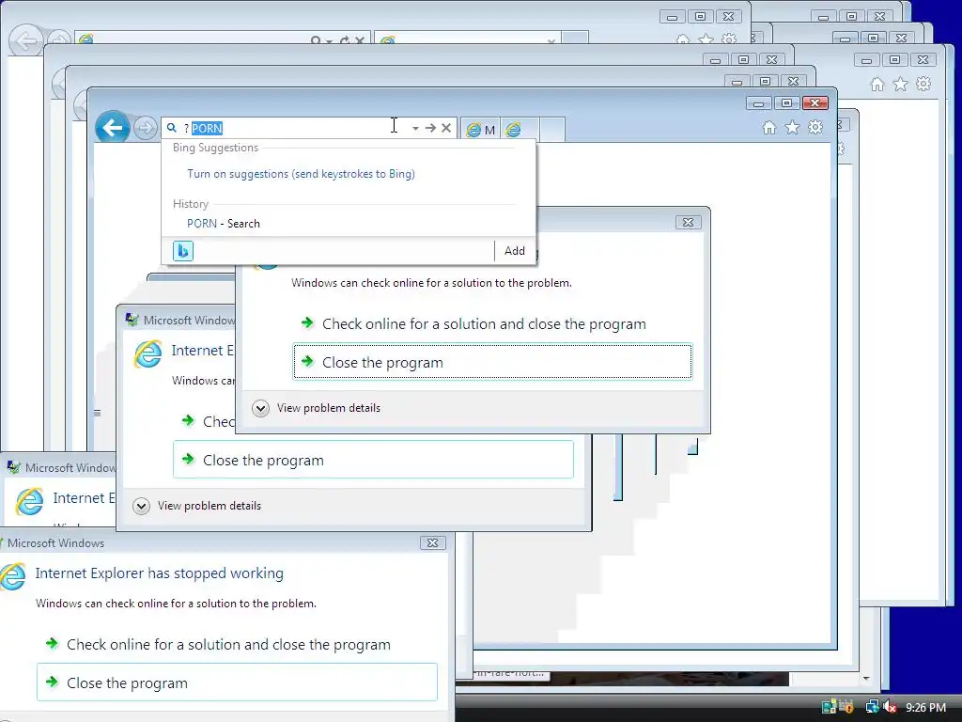
Task: Click the Tools gear in the background browser window
Action: 923,84
